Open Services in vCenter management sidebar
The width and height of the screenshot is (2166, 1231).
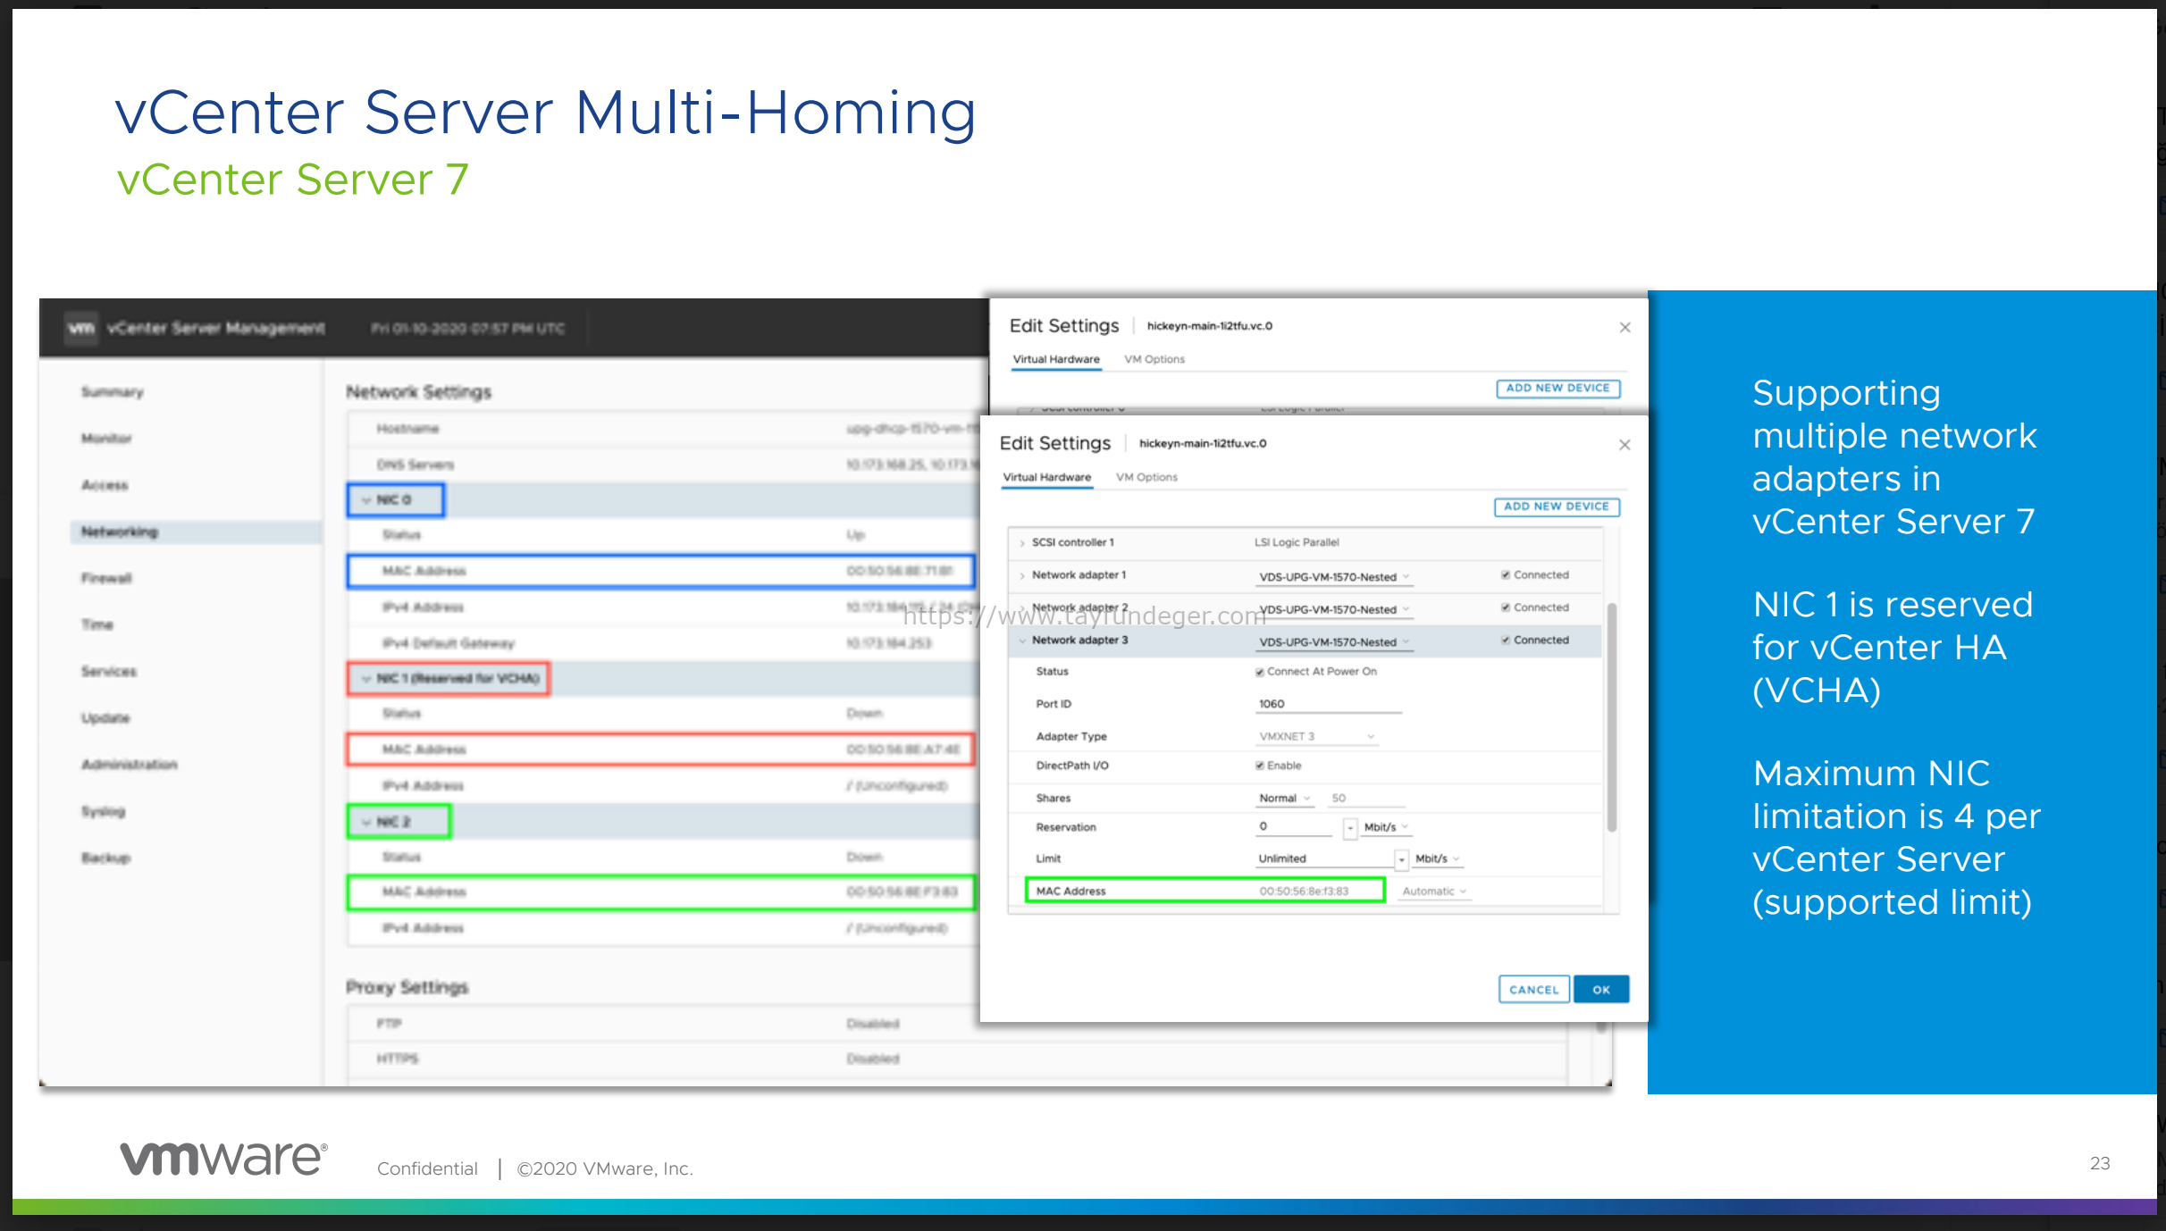coord(109,671)
